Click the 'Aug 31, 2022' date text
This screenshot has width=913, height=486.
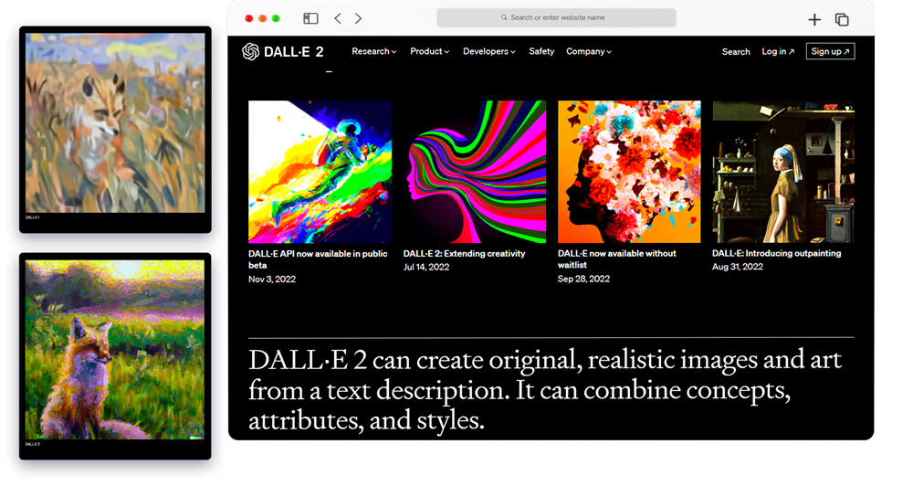pos(737,267)
